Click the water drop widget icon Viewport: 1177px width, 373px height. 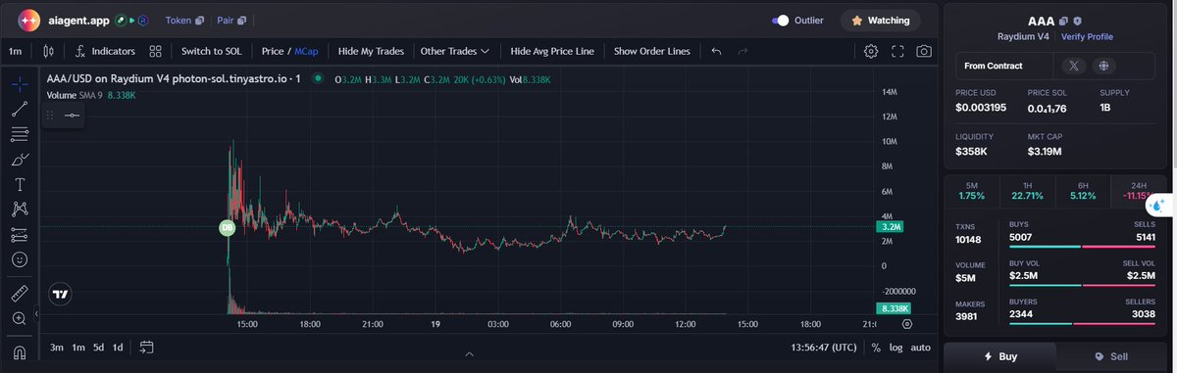1158,207
